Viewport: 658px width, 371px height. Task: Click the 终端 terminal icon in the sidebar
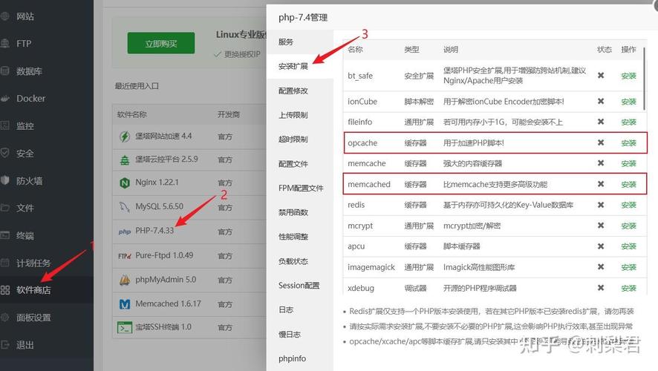coord(4,235)
